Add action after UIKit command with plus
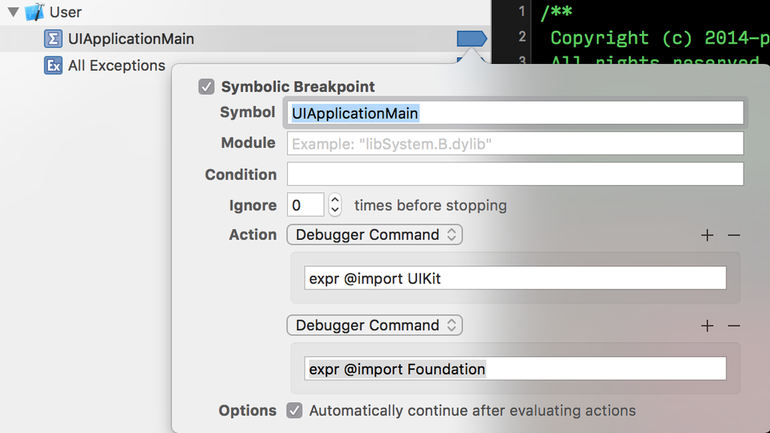Viewport: 770px width, 433px height. pyautogui.click(x=707, y=235)
